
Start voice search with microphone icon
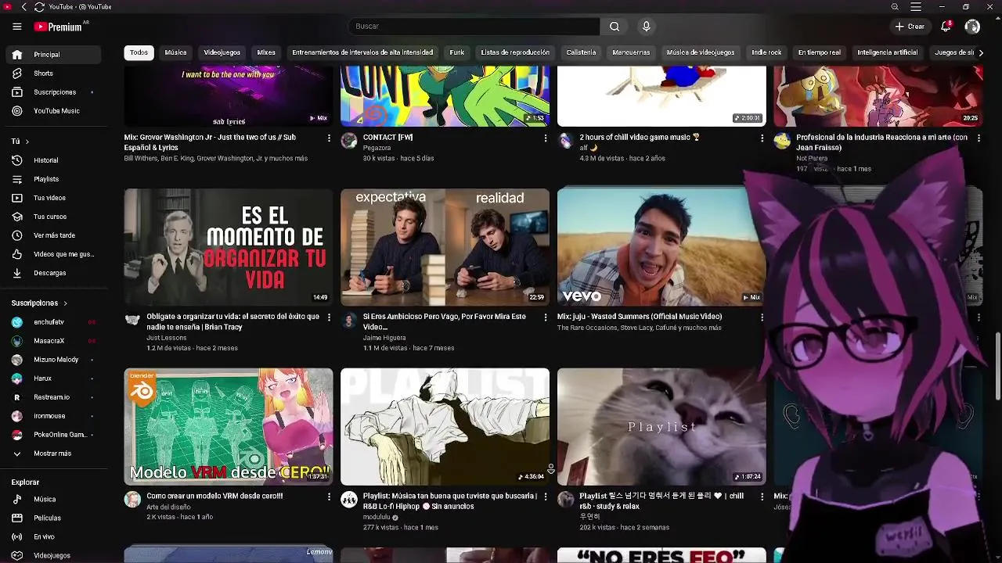click(x=646, y=27)
